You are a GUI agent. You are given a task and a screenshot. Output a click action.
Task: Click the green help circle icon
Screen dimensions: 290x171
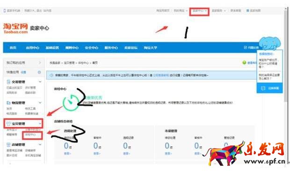[244, 63]
